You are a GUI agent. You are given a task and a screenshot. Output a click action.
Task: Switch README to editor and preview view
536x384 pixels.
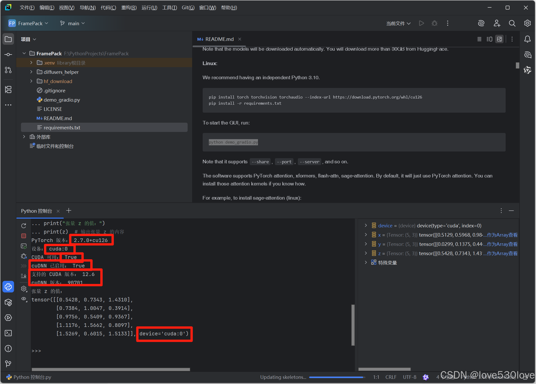coord(489,39)
